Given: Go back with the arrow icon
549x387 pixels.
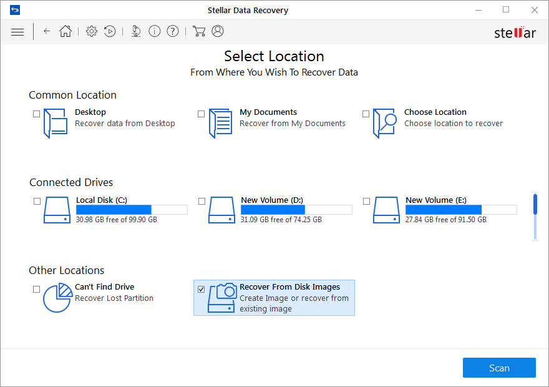Looking at the screenshot, I should click(x=47, y=31).
